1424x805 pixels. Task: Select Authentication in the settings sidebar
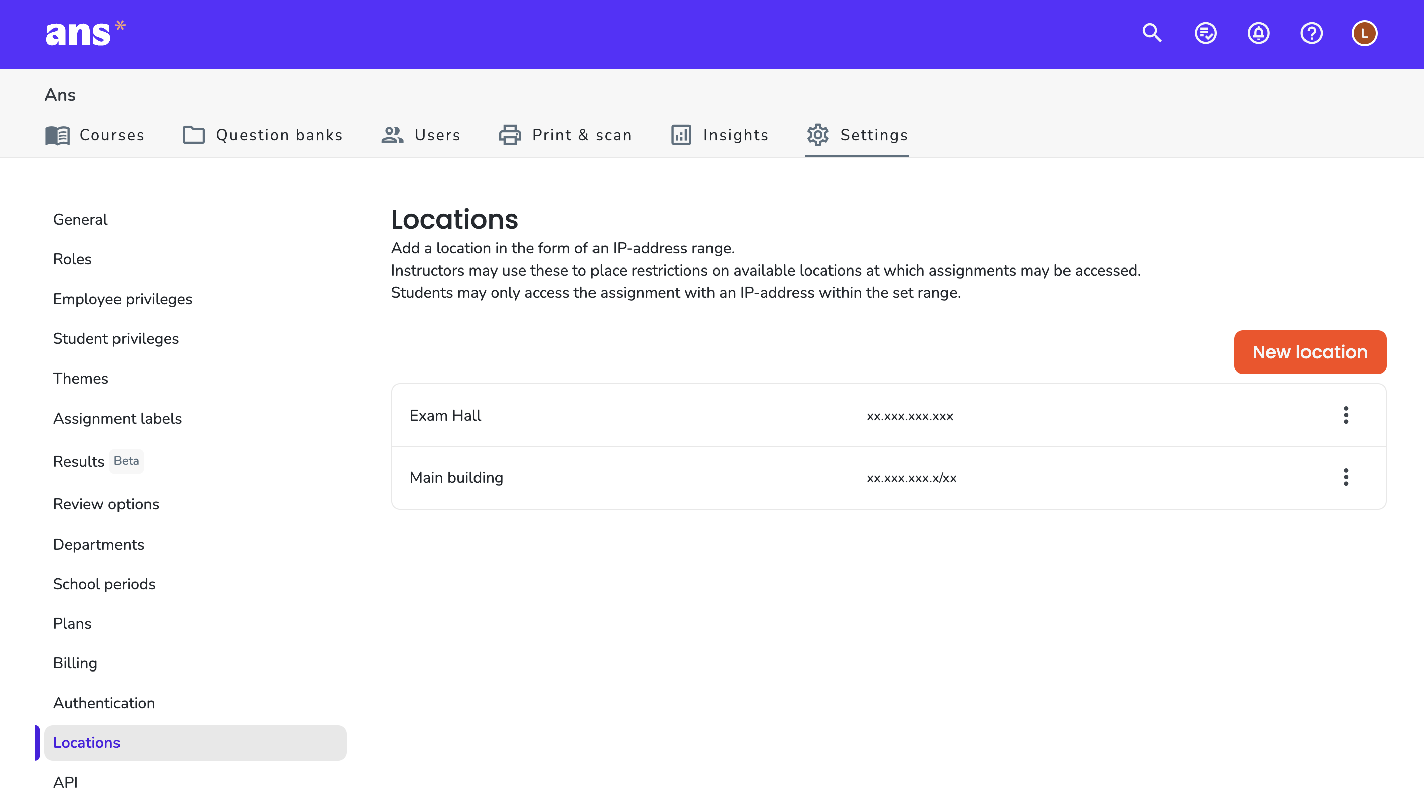pos(104,703)
